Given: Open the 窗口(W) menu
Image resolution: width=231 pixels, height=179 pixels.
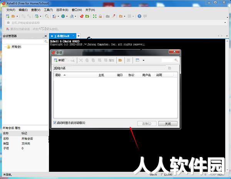Looking at the screenshot, I should tap(77, 10).
